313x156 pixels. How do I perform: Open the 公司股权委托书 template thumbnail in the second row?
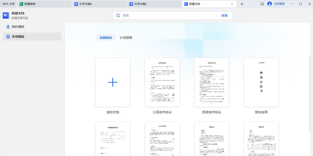point(113,139)
